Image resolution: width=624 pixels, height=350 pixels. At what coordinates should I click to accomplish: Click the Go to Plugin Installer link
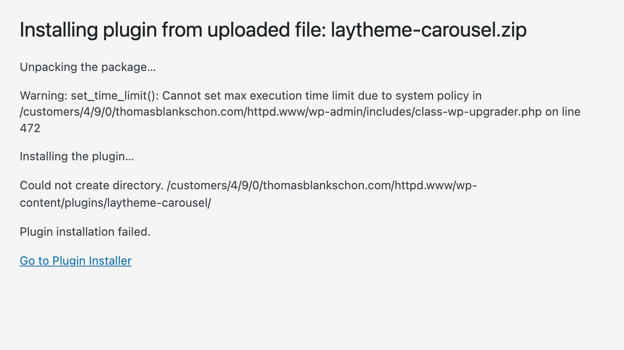[75, 261]
